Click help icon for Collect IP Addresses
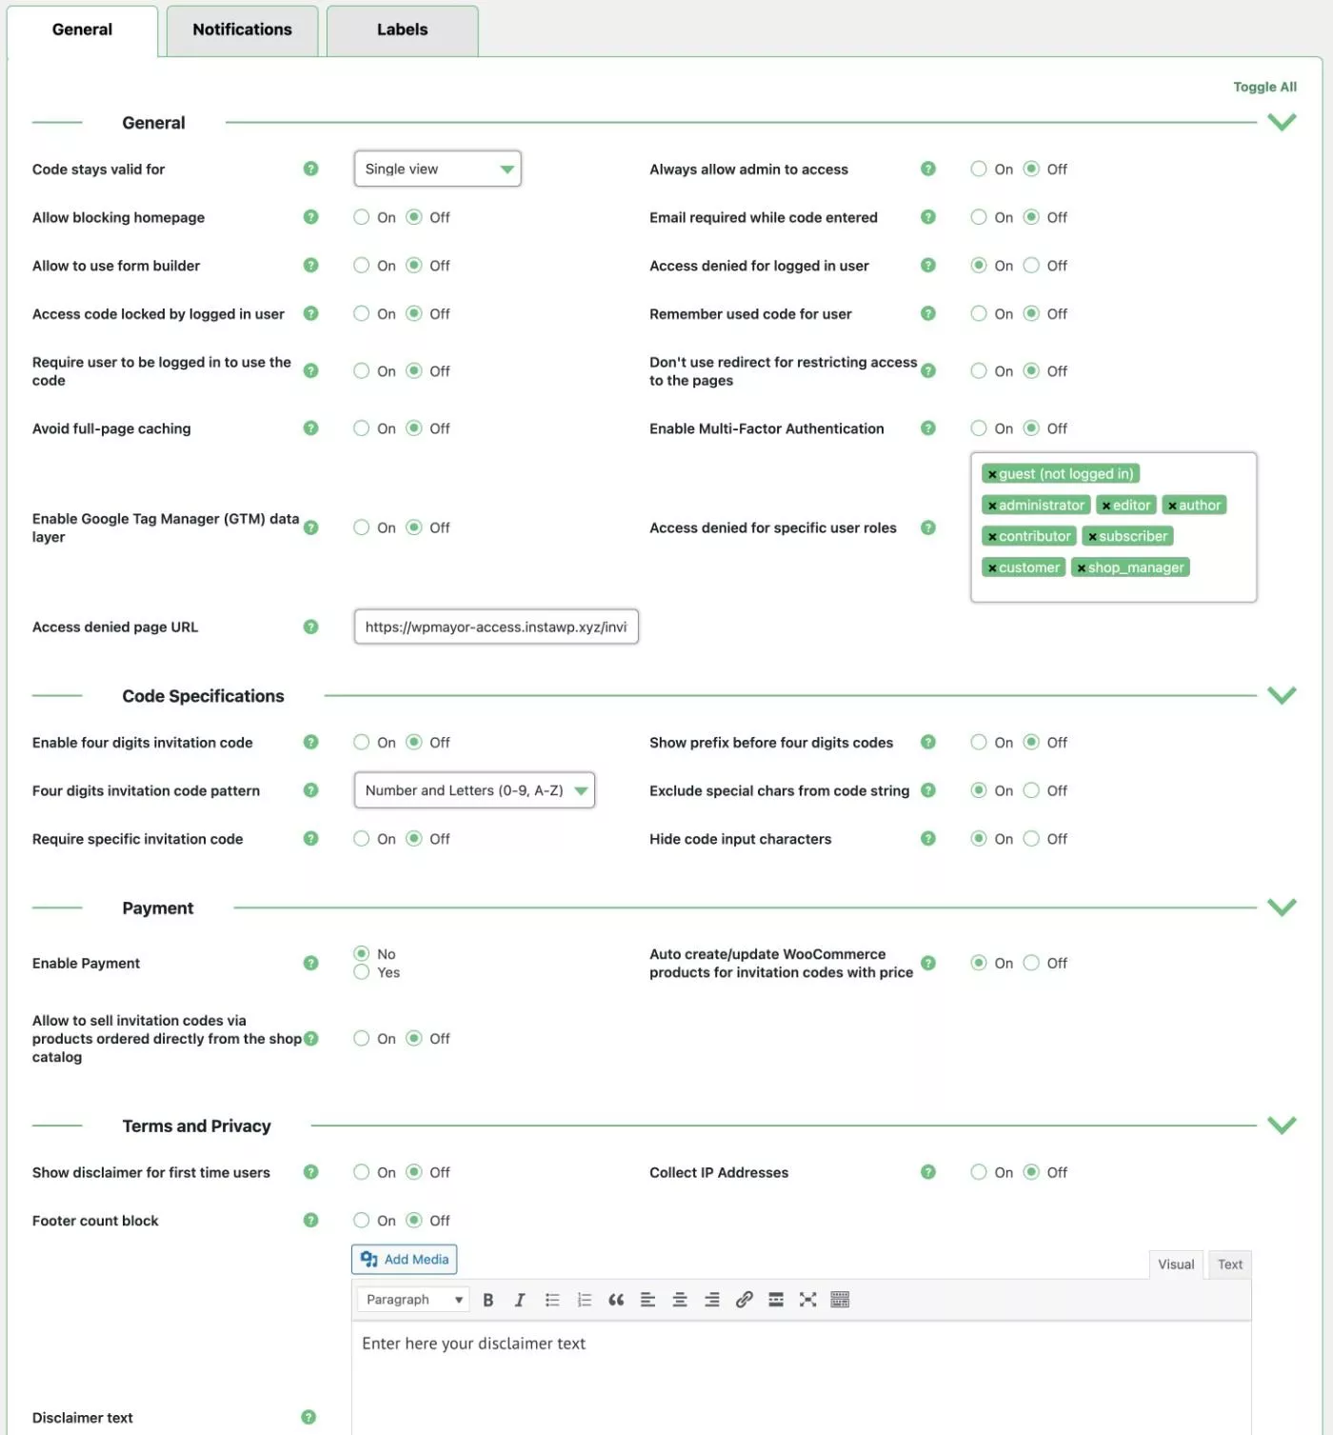This screenshot has width=1333, height=1435. (x=928, y=1172)
